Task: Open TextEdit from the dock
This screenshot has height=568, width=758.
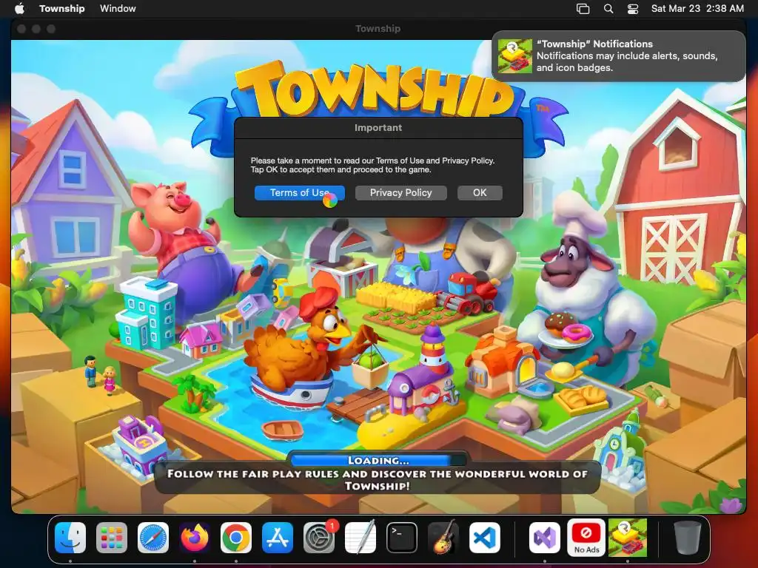Action: pos(360,538)
